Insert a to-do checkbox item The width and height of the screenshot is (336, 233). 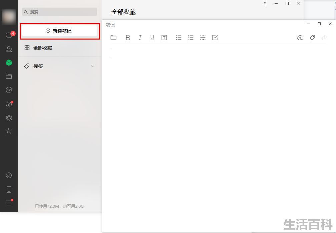click(215, 38)
